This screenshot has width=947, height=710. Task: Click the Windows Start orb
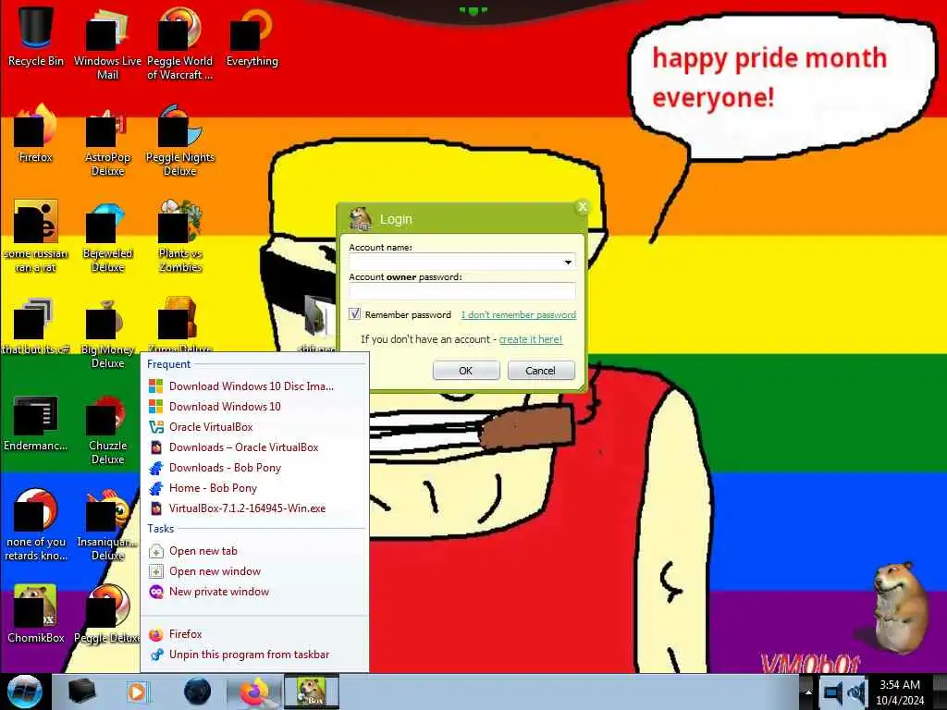[24, 692]
